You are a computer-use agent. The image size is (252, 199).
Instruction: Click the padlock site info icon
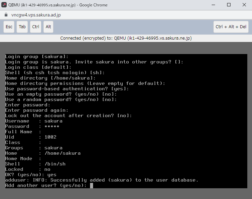coord(5,15)
